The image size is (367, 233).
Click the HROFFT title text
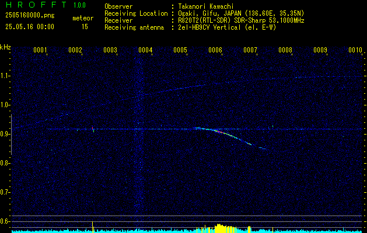coord(36,5)
